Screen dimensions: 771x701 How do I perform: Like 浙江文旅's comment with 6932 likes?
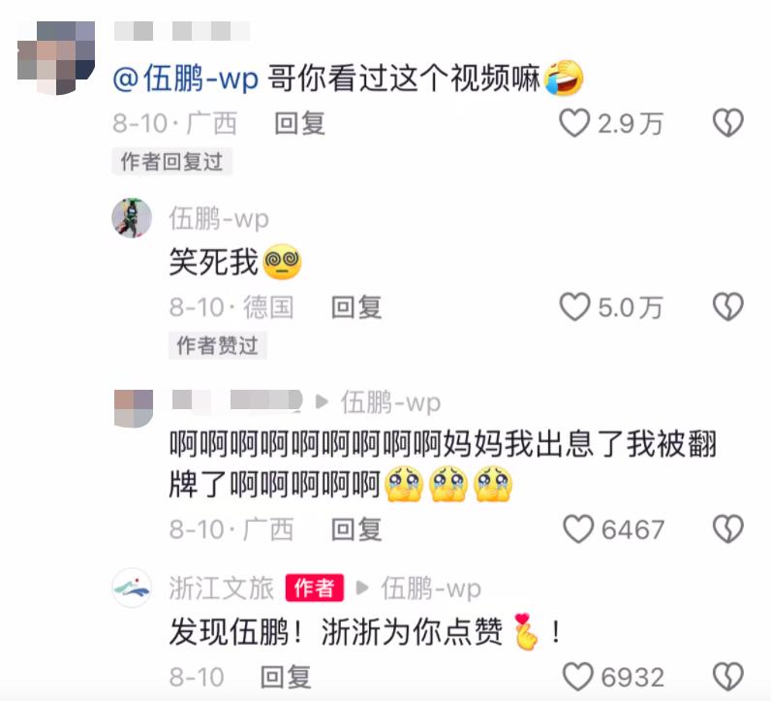click(x=578, y=677)
